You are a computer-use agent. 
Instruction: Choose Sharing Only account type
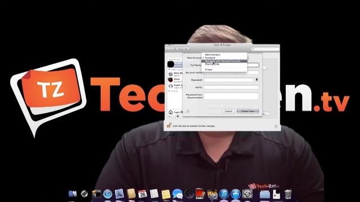tap(224, 64)
